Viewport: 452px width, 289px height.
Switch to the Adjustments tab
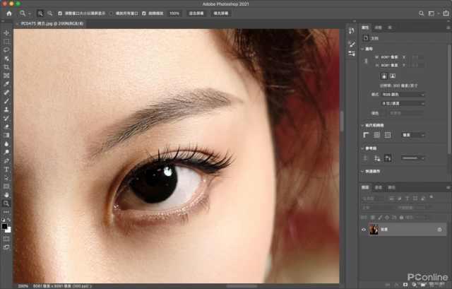coord(379,28)
